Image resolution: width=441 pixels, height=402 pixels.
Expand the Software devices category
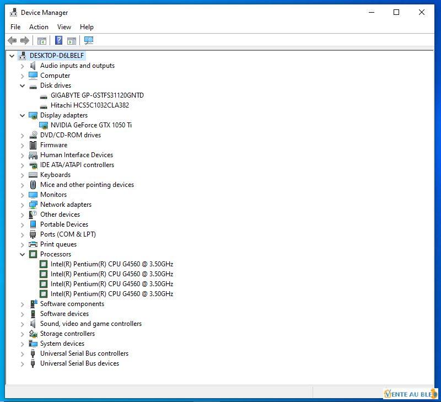22,314
